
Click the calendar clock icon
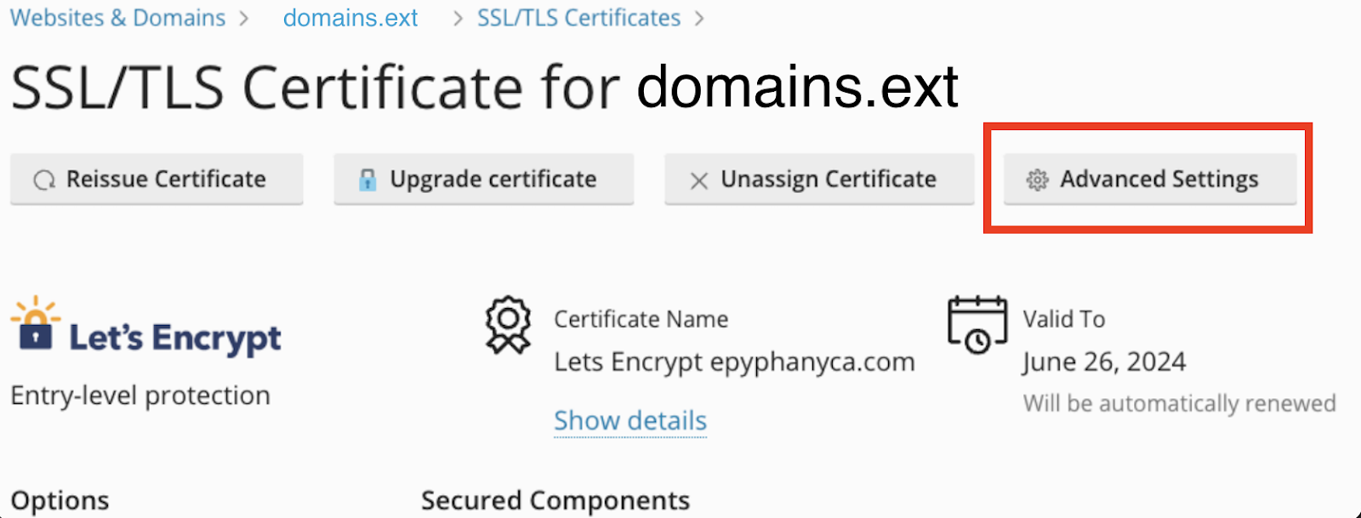pyautogui.click(x=977, y=324)
